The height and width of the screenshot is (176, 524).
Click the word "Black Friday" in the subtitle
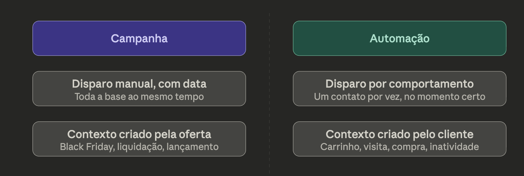pyautogui.click(x=87, y=147)
